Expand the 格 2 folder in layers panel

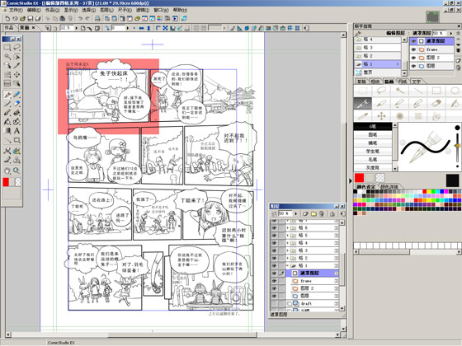(x=288, y=258)
